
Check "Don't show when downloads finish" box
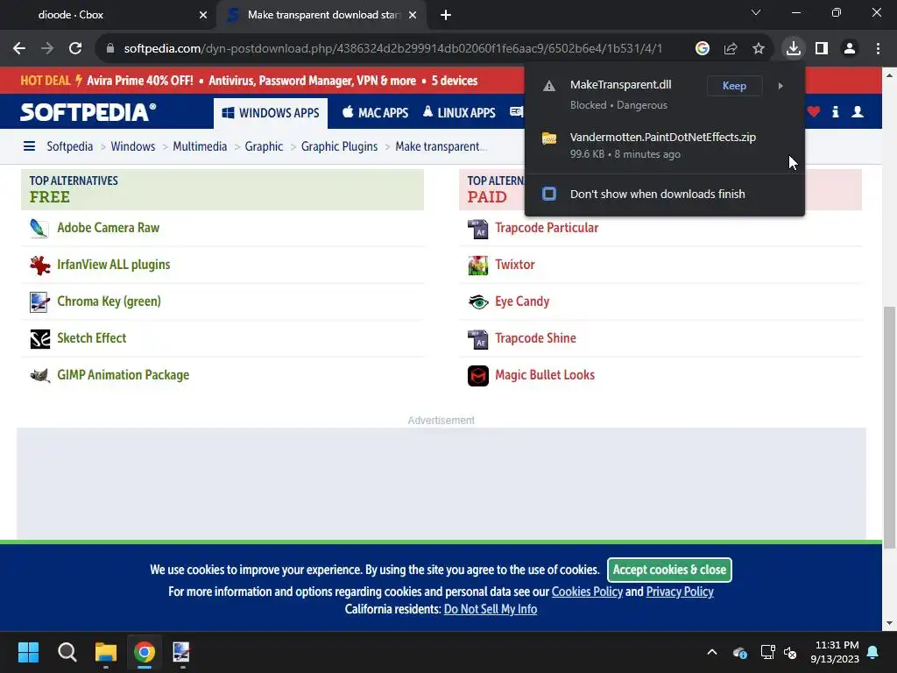coord(549,194)
